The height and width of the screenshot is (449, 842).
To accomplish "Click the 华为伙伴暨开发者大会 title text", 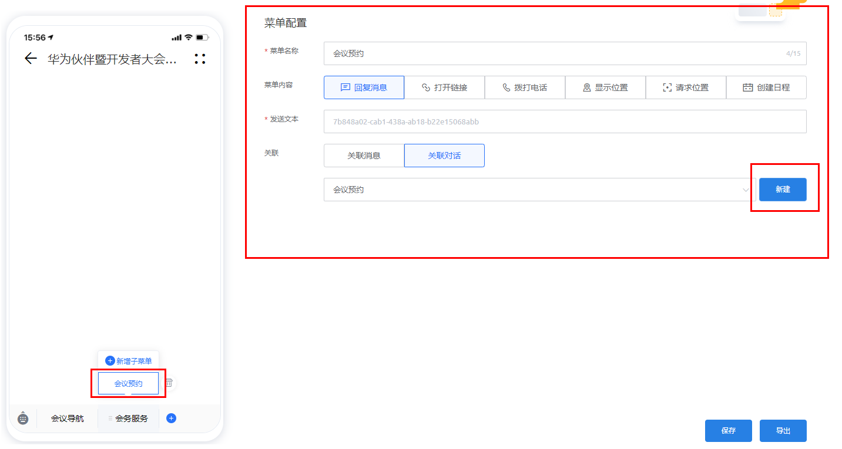I will [112, 59].
